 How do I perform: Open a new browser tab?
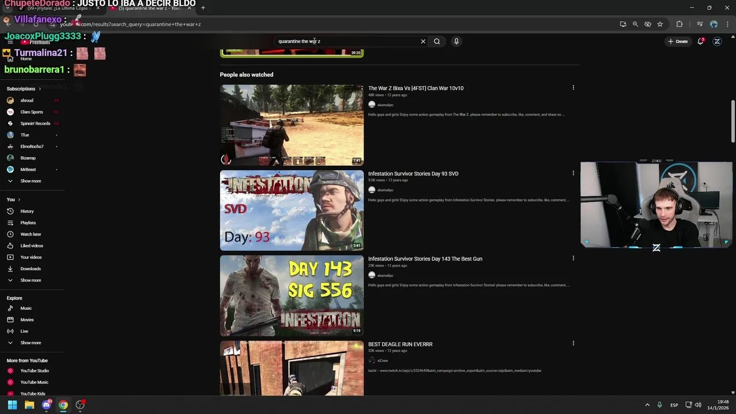click(x=203, y=8)
